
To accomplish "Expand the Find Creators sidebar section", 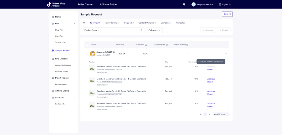I will 74,59.
